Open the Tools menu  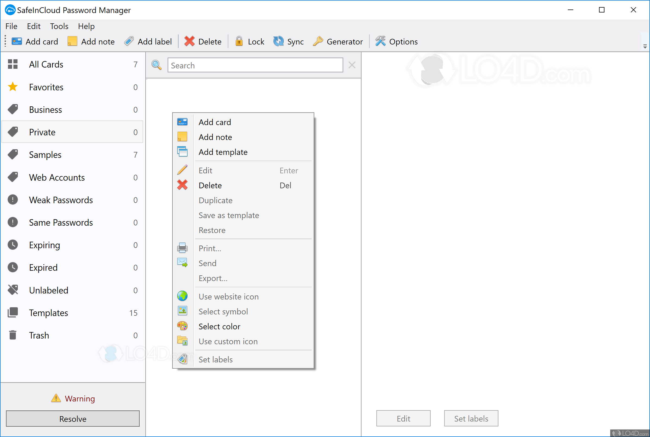point(59,26)
